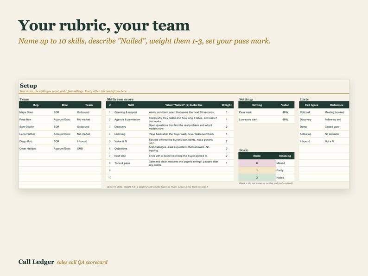
Task: Select the 'Not a fit' outcome
Action: (x=336, y=141)
